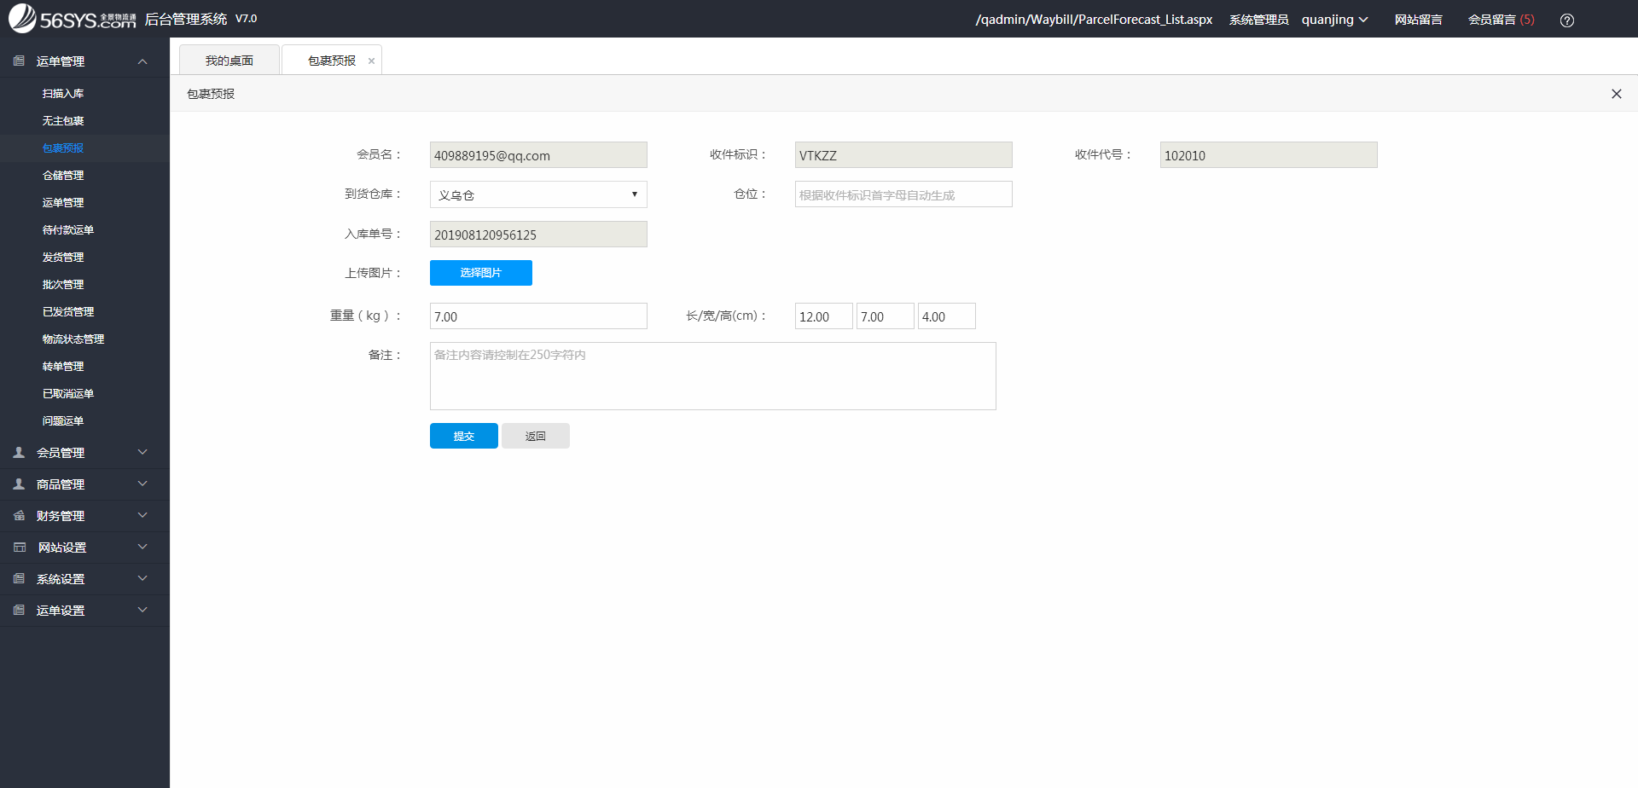The image size is (1638, 788).
Task: Click the 提交 submit button
Action: pyautogui.click(x=463, y=436)
